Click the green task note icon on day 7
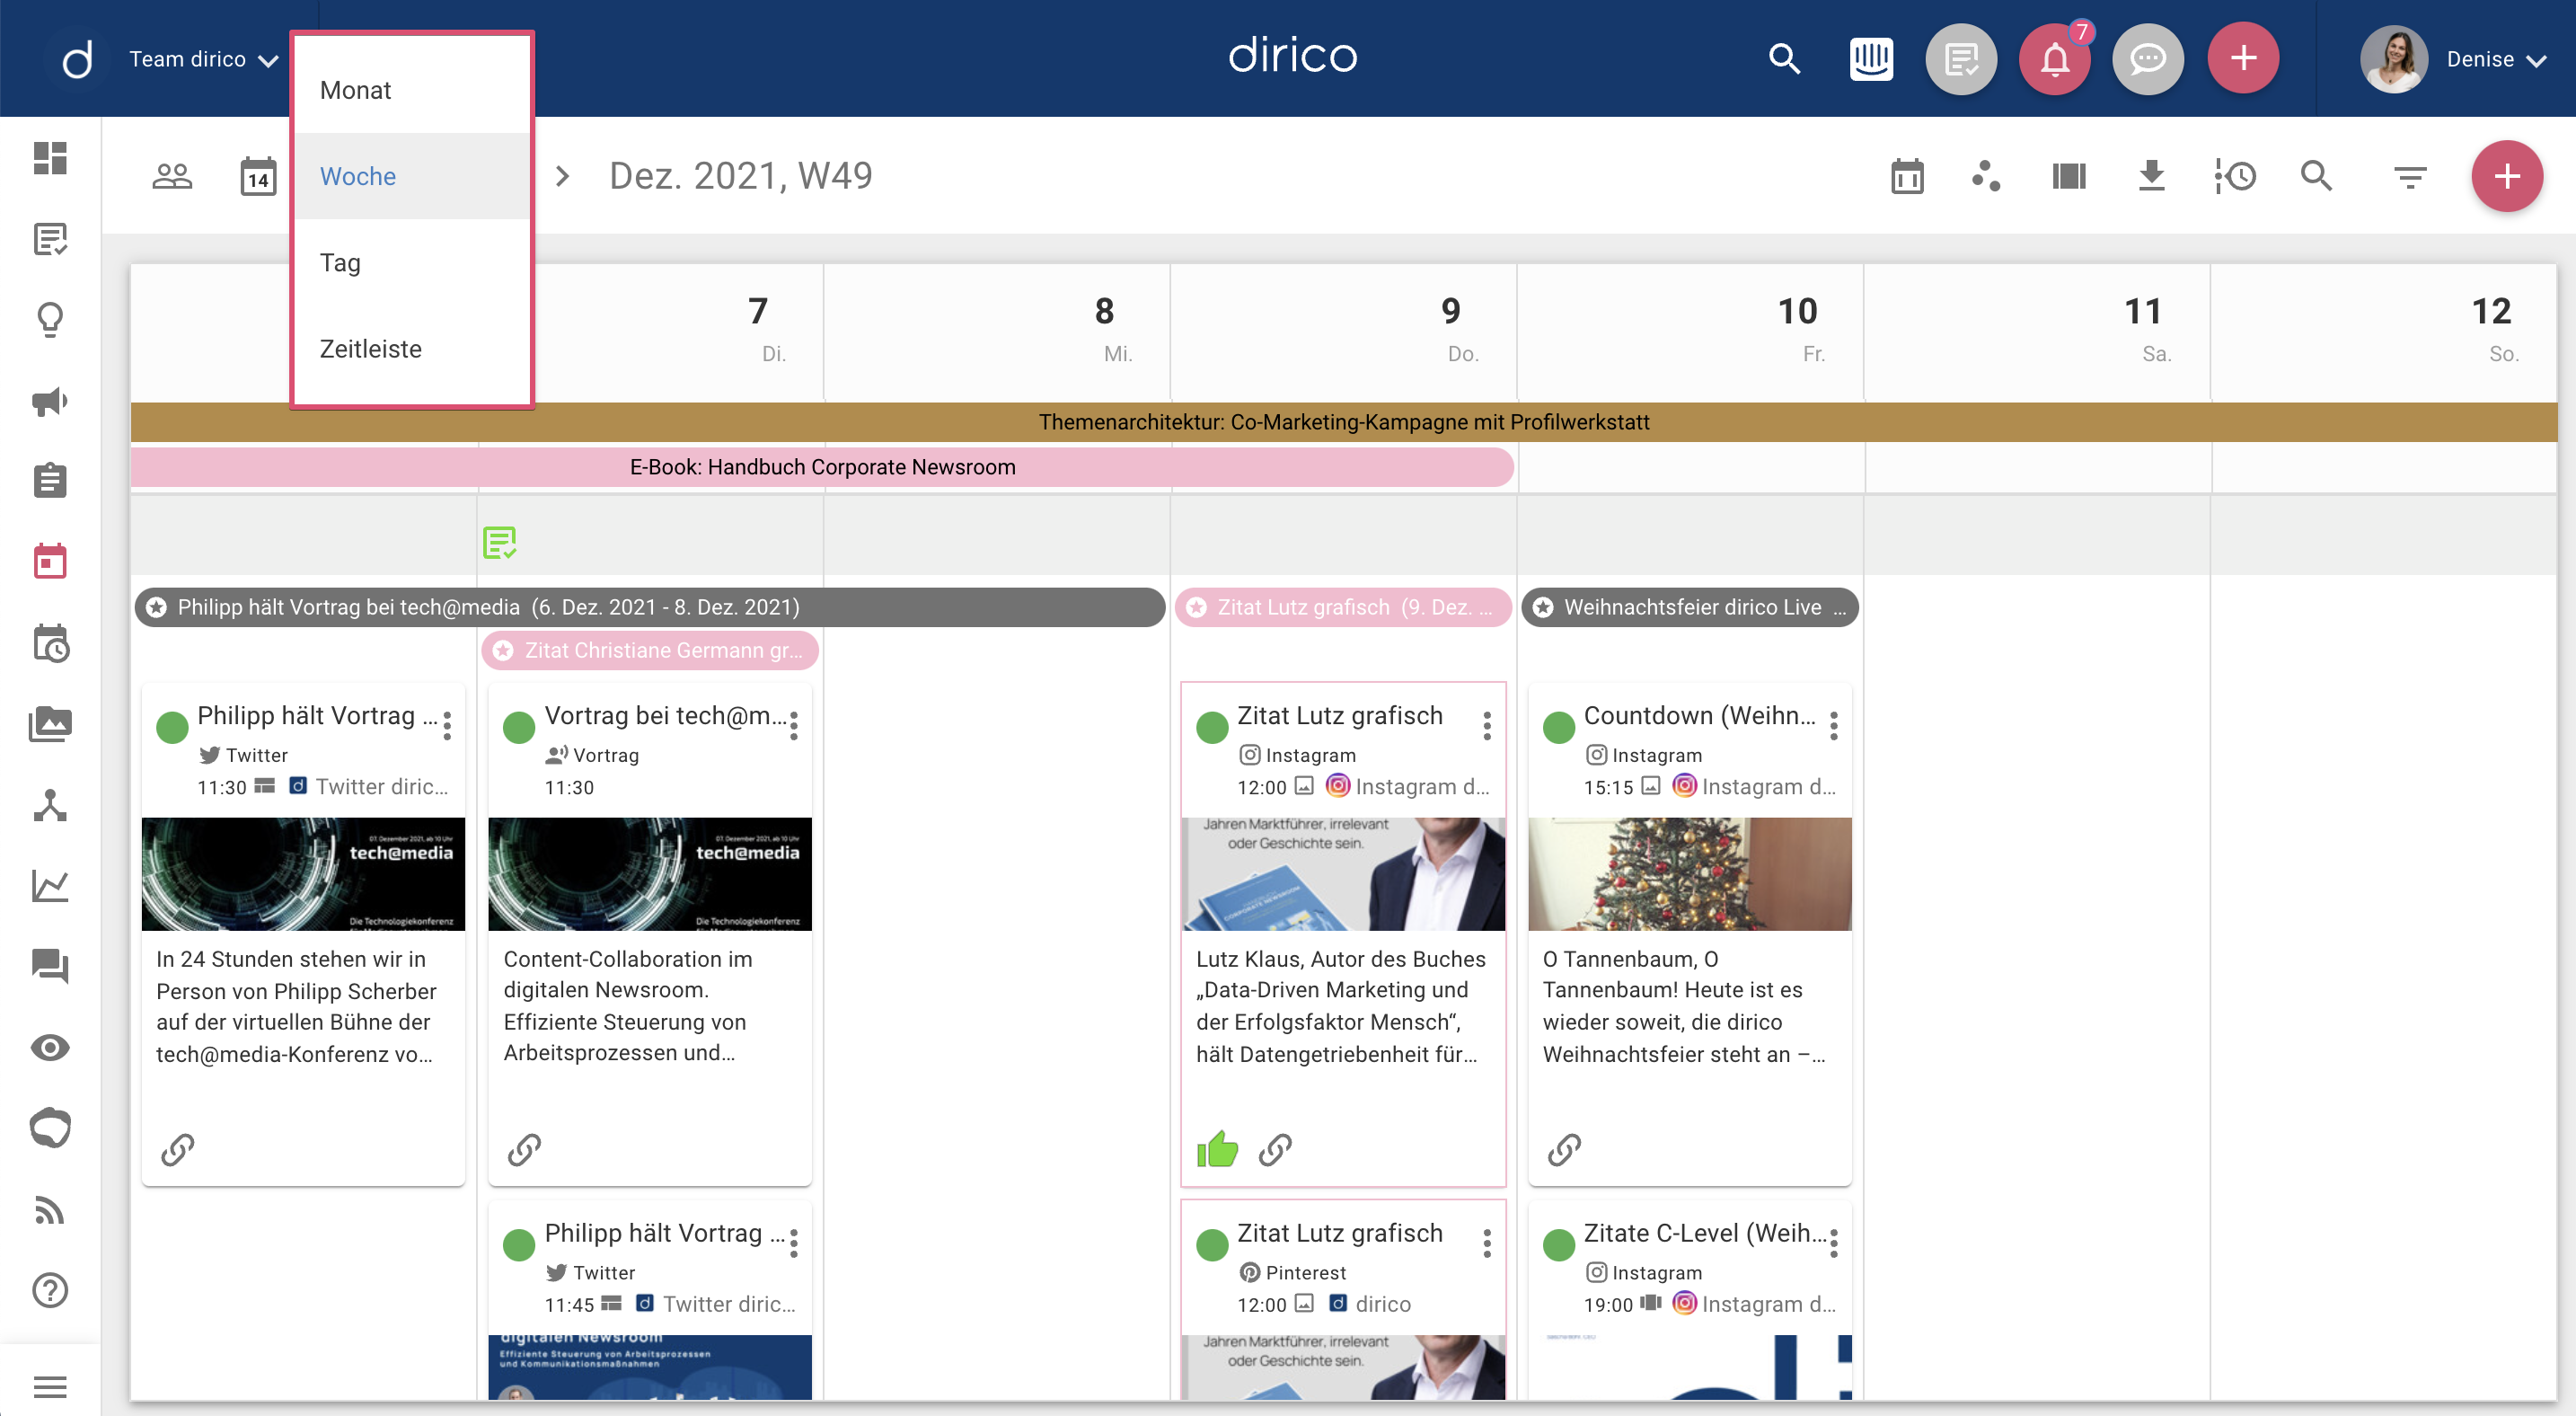This screenshot has height=1416, width=2576. [x=499, y=543]
